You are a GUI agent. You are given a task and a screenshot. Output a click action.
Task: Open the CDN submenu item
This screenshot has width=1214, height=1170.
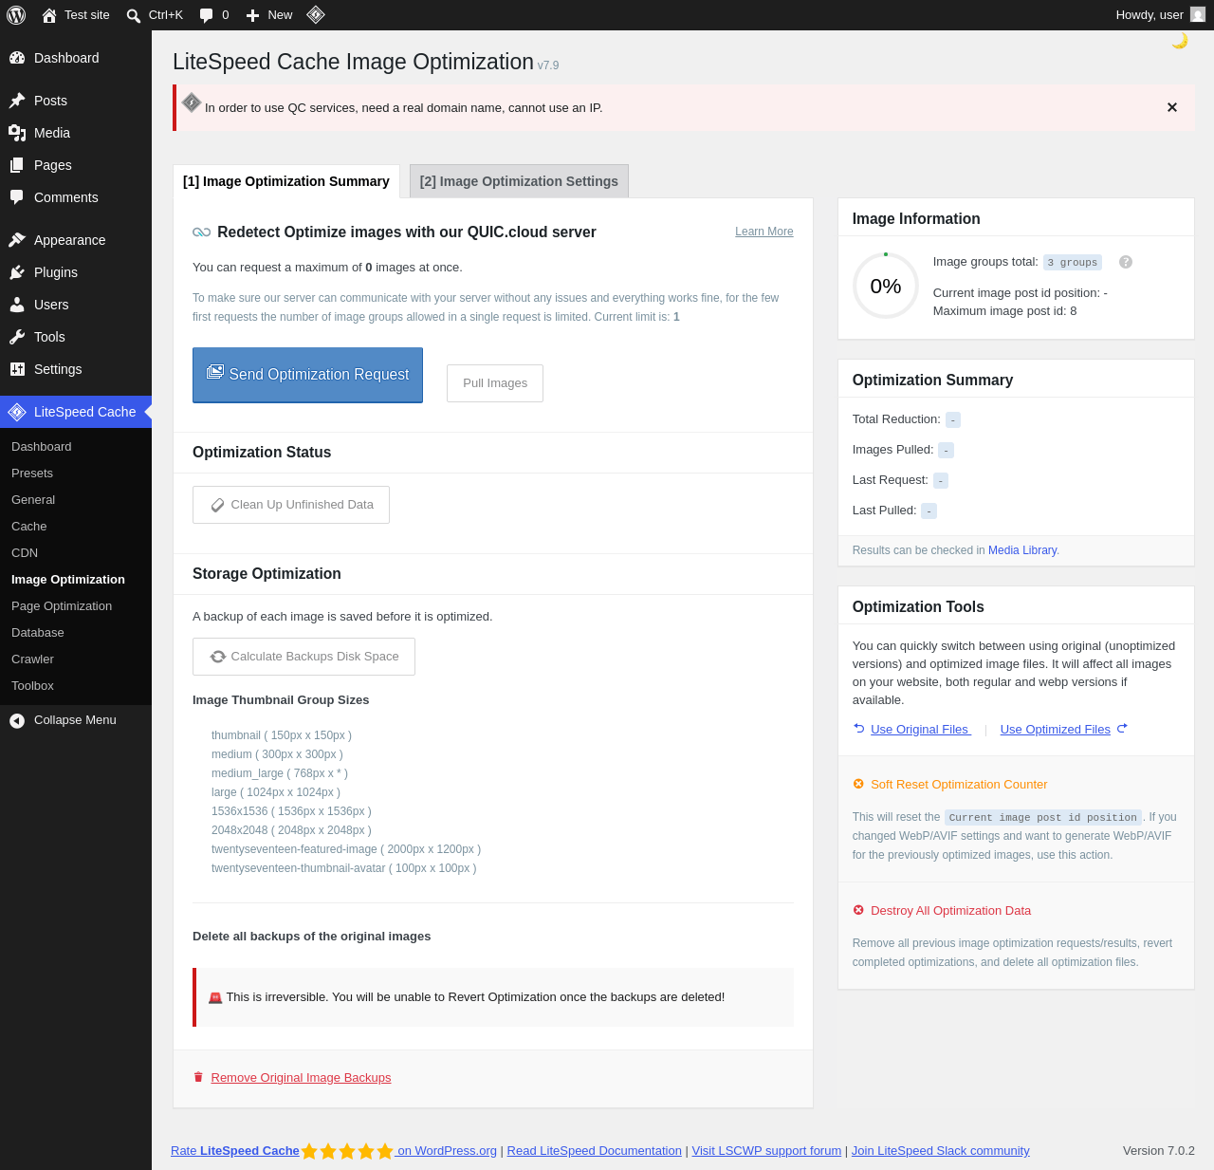point(76,553)
